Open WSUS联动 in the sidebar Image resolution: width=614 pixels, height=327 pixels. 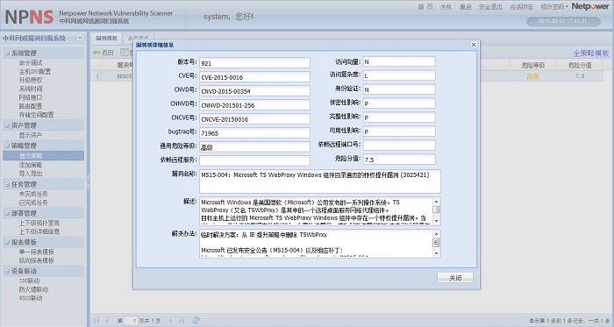[x=31, y=298]
